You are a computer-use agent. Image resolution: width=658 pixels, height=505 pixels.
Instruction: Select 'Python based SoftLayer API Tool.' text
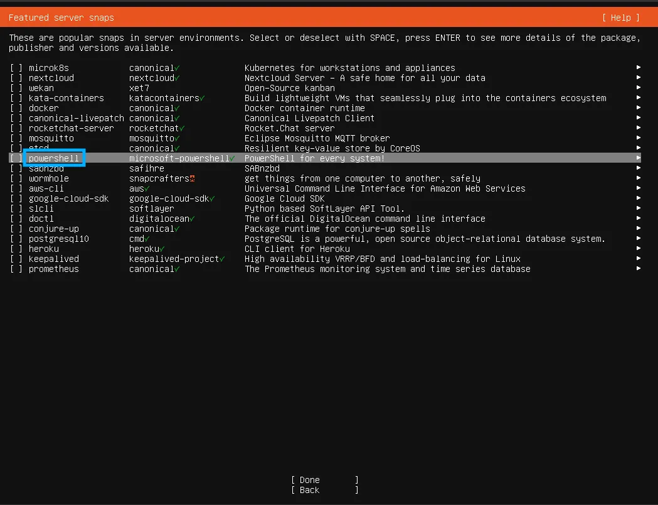coord(325,209)
